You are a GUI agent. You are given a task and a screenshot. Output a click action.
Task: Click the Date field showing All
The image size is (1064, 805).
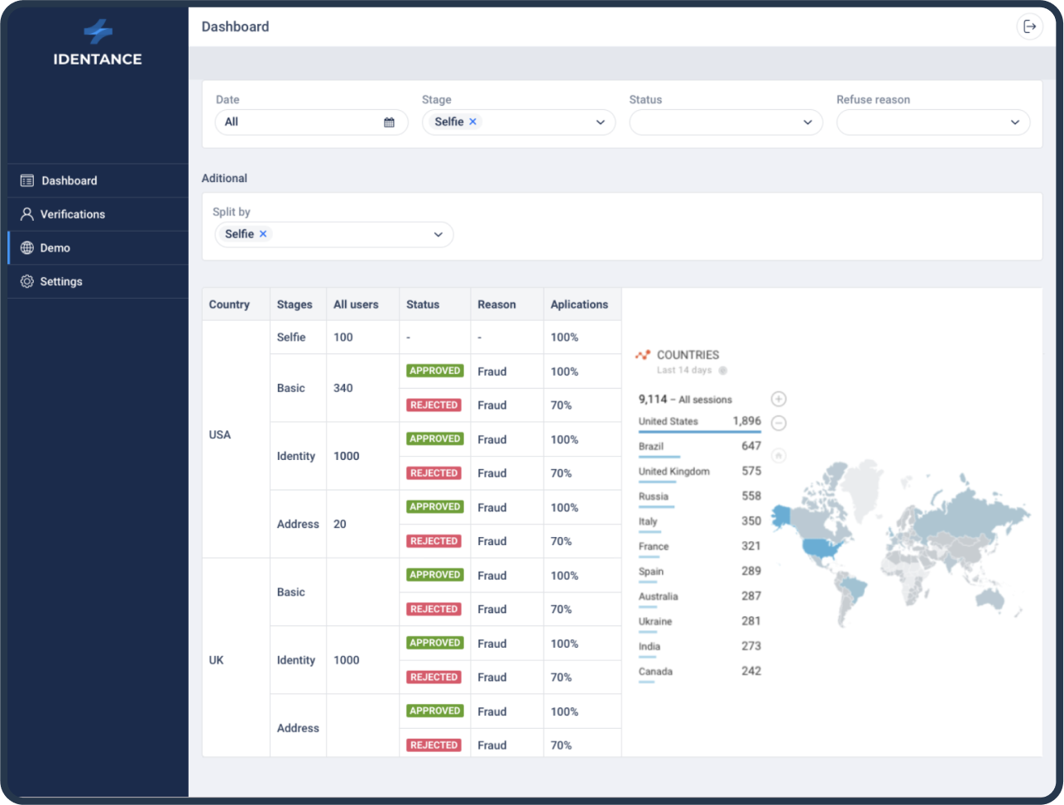(312, 122)
